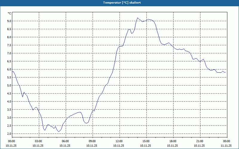
Task: Click the blue curve's lowest dip near 05:00
Action: tap(59, 131)
